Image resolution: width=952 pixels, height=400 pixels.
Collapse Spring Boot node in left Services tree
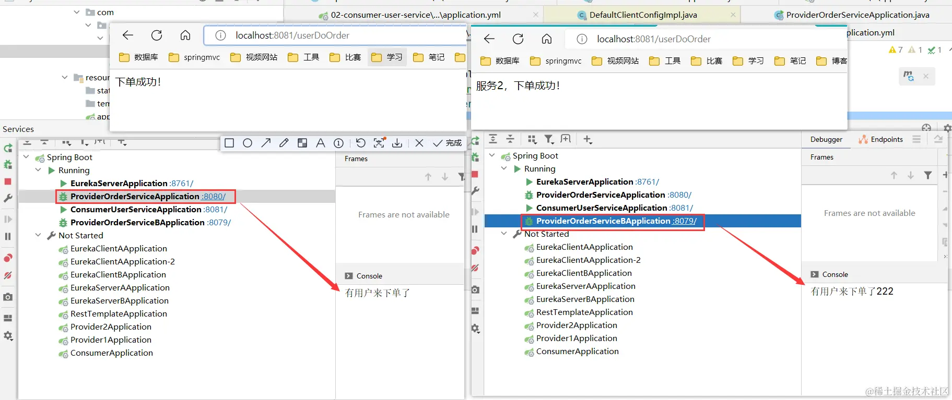point(26,156)
